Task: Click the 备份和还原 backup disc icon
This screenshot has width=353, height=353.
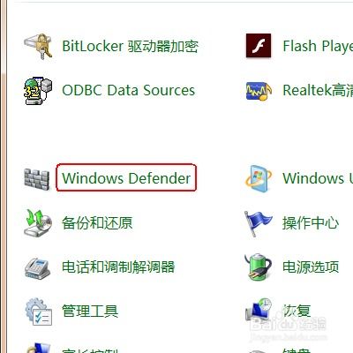Action: point(38,222)
